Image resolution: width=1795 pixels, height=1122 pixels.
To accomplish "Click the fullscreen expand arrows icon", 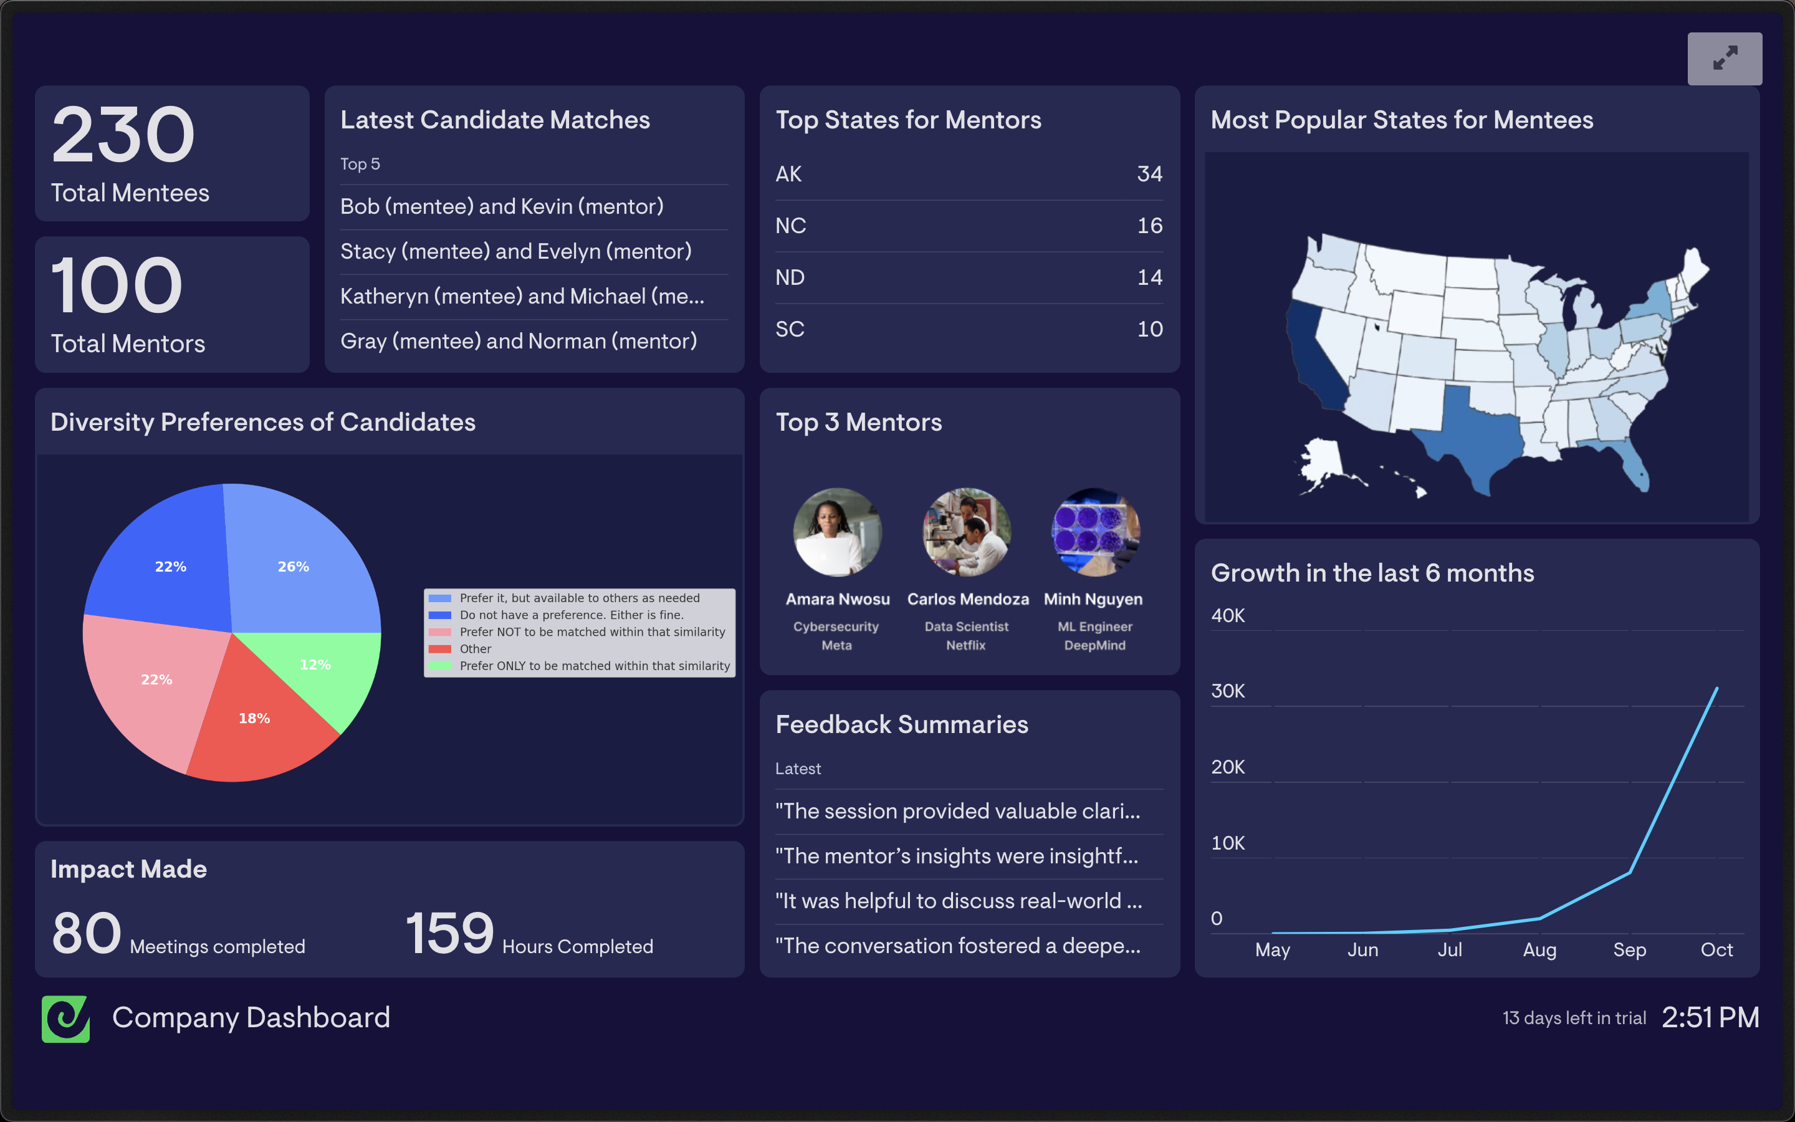I will [x=1725, y=58].
